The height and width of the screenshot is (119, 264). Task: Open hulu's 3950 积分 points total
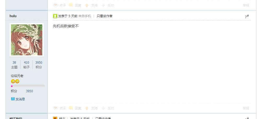click(39, 65)
